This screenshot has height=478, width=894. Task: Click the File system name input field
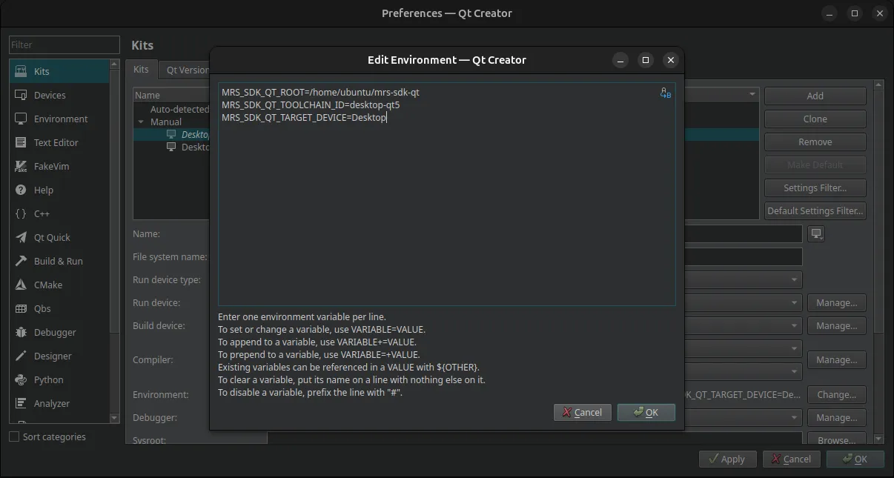coord(742,257)
